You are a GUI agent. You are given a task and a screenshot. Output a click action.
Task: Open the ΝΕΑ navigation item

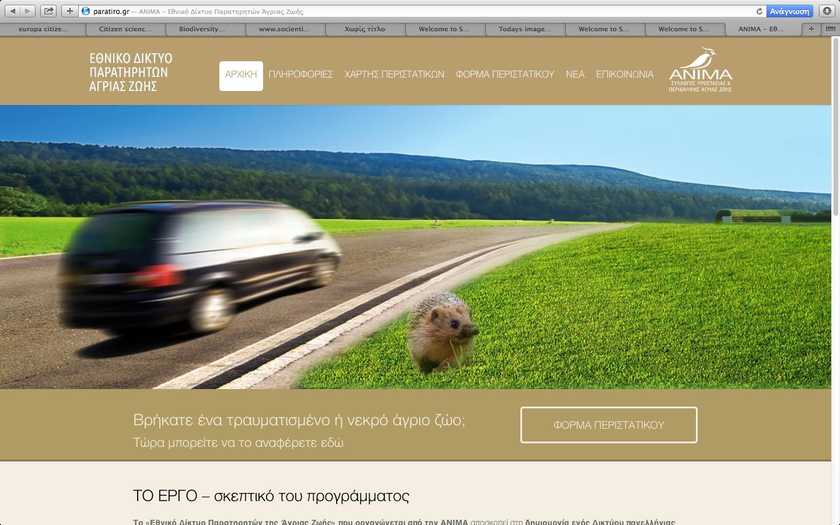coord(575,75)
